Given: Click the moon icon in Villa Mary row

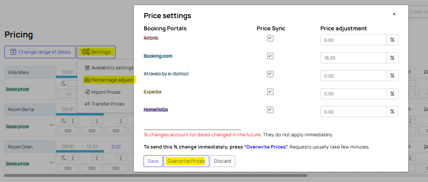Looking at the screenshot, I should [63, 84].
